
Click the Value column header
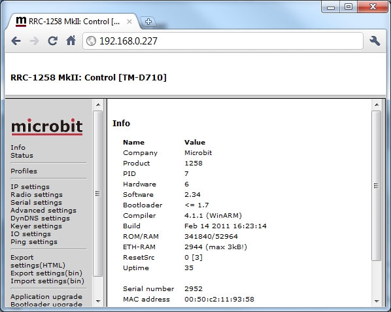click(195, 142)
